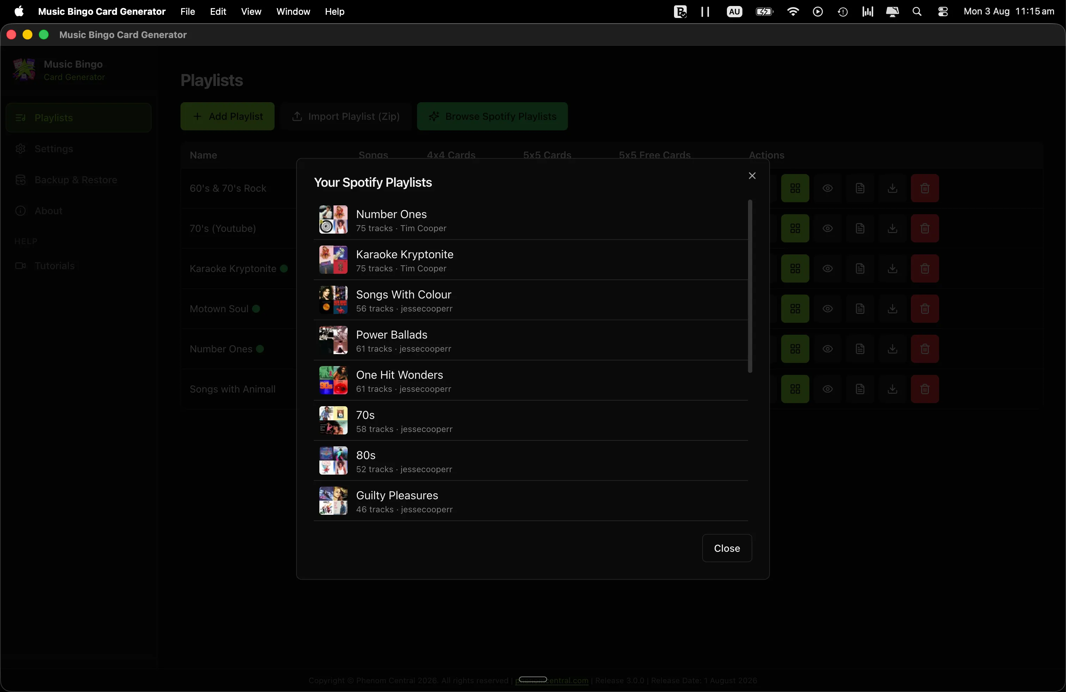Choose the Songs With Colour playlist
The width and height of the screenshot is (1066, 692).
point(530,300)
